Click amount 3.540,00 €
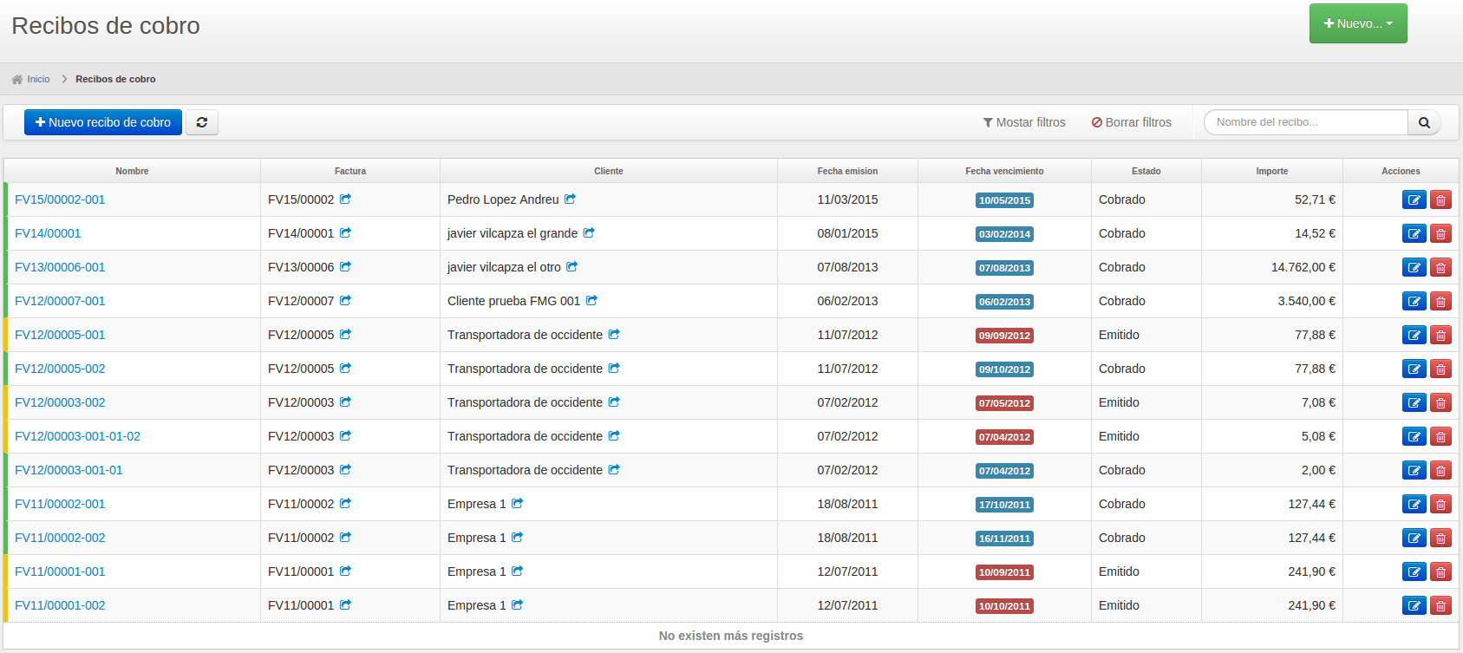This screenshot has width=1463, height=653. (x=1307, y=301)
